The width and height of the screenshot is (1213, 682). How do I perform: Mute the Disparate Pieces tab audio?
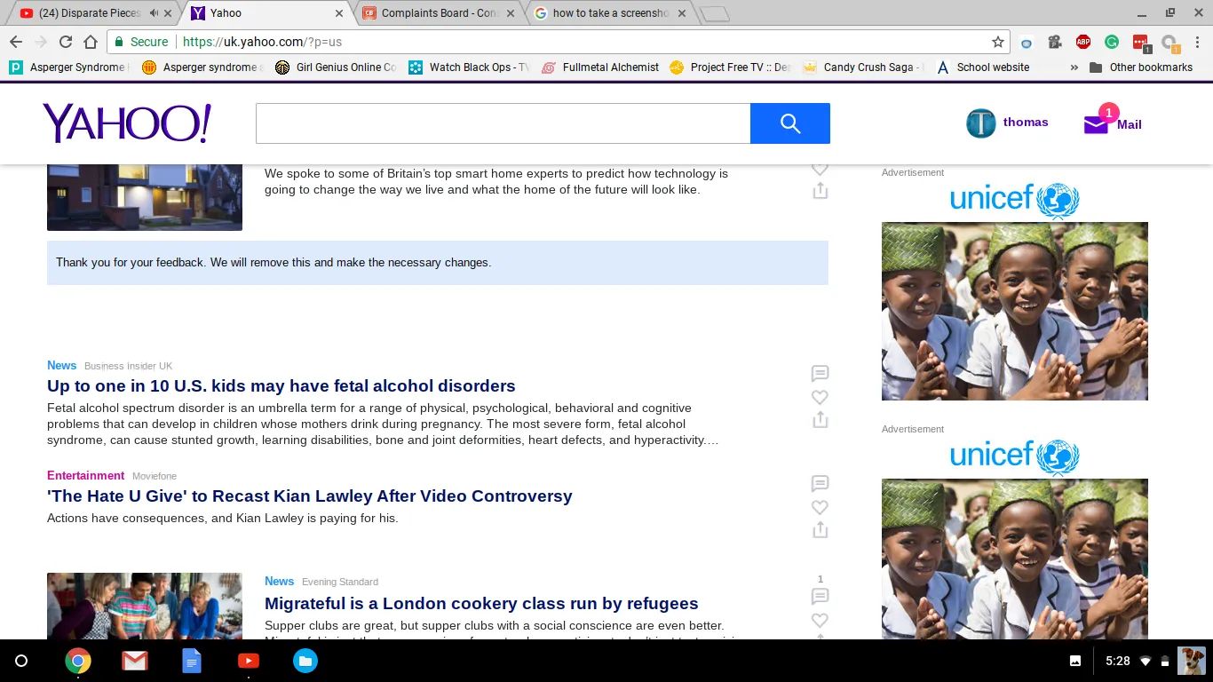coord(155,13)
